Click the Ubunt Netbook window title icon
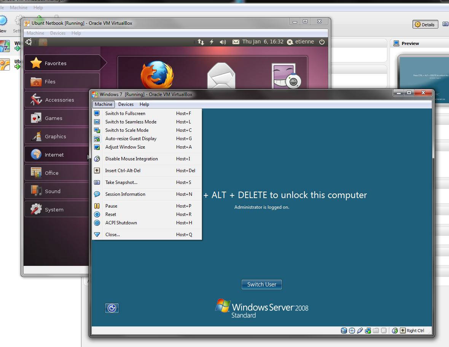The width and height of the screenshot is (449, 347). [x=27, y=23]
